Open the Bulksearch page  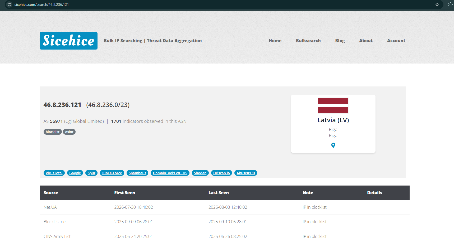click(308, 41)
